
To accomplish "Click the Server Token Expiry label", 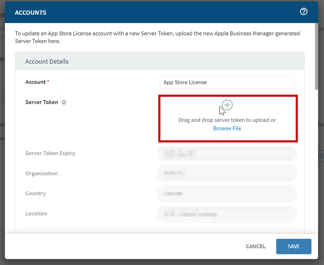I will click(50, 153).
